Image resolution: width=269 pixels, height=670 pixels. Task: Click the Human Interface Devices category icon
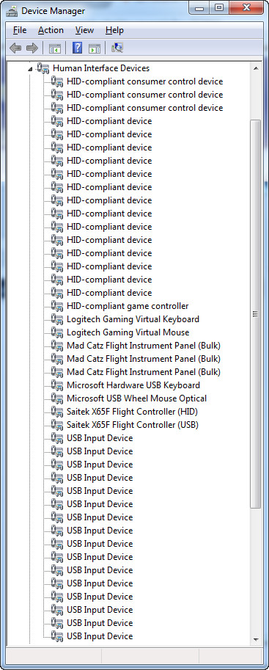43,68
